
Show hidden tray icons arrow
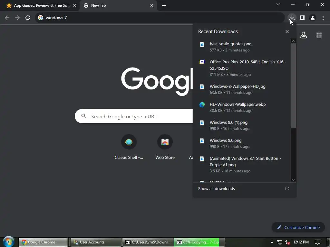tap(272, 242)
